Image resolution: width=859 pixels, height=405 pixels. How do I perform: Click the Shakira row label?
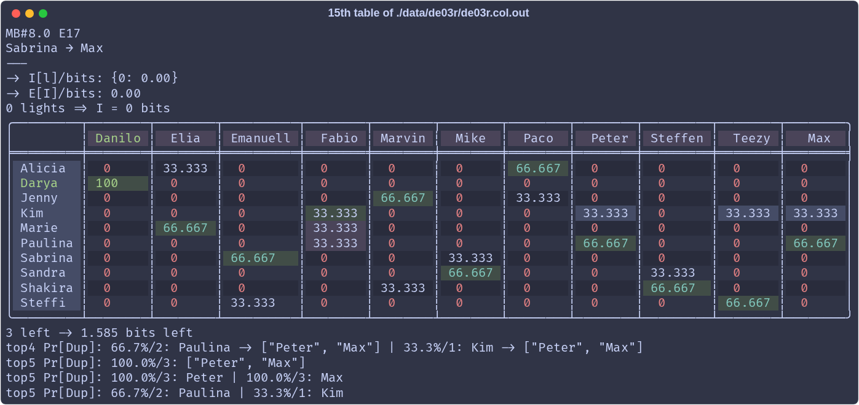click(47, 288)
